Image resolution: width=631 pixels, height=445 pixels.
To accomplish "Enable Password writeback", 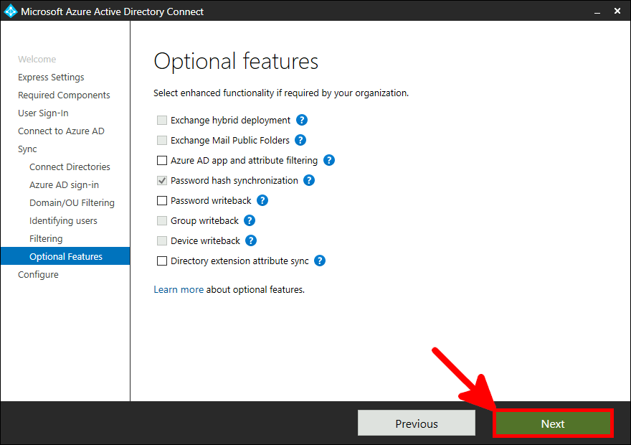I will (161, 200).
